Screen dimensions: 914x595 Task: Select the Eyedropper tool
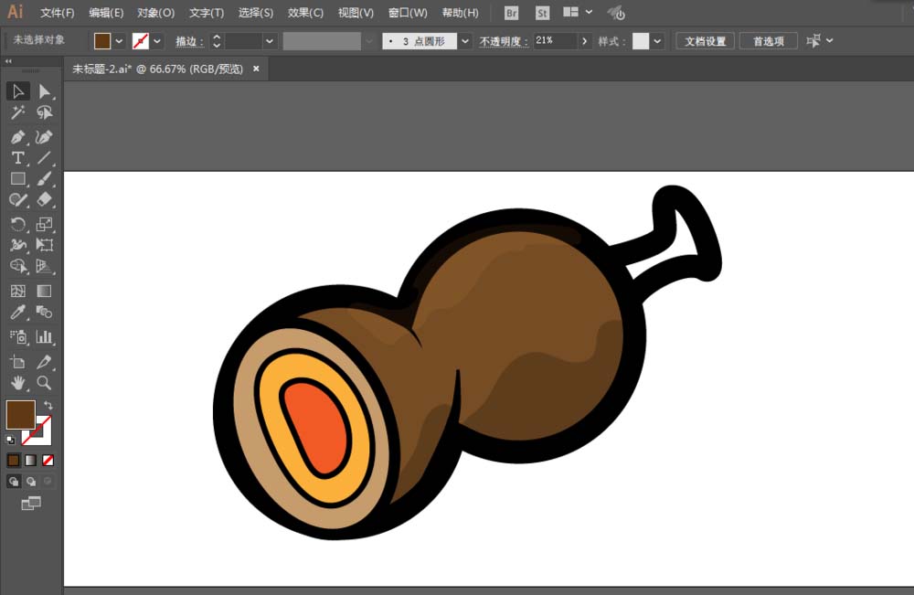18,312
